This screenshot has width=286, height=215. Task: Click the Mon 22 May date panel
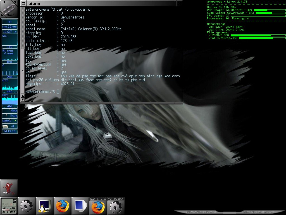coord(9,27)
